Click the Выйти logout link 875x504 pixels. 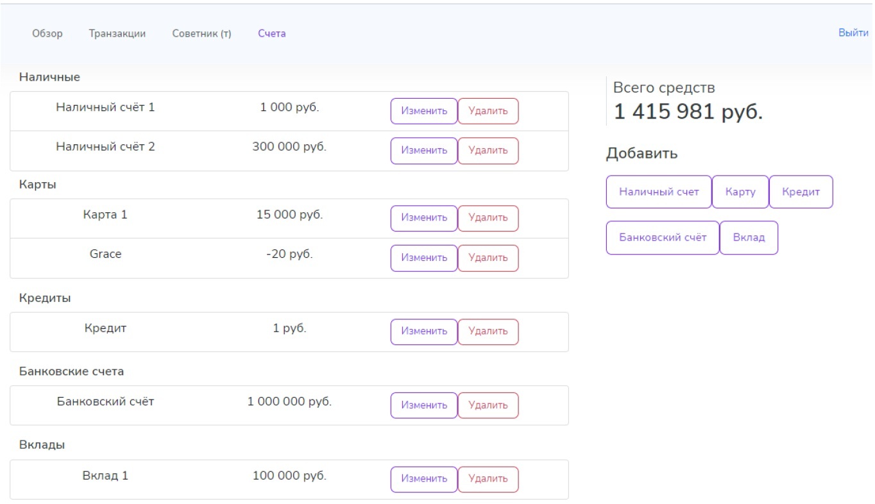(853, 33)
